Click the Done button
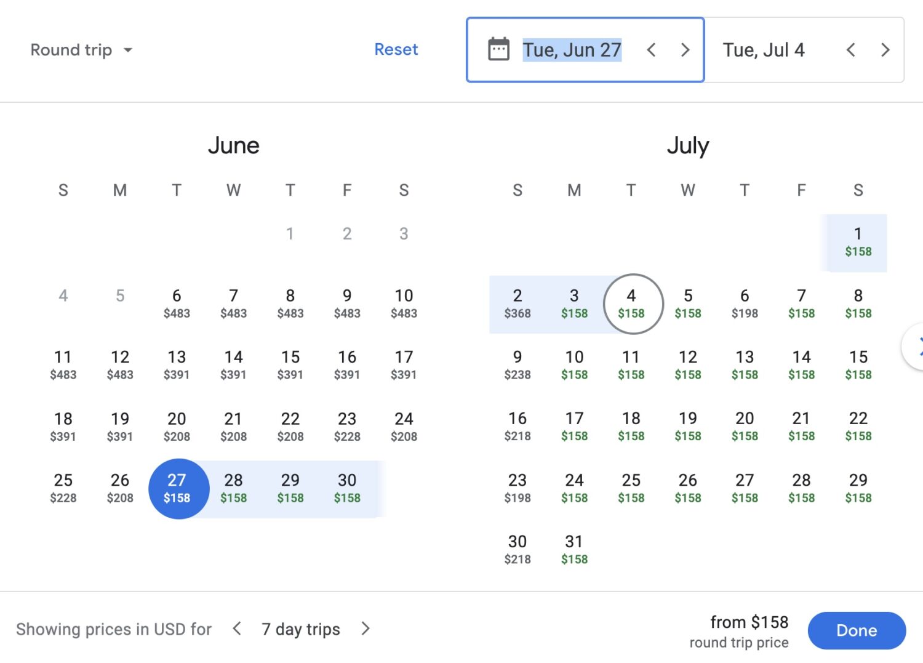 tap(857, 630)
